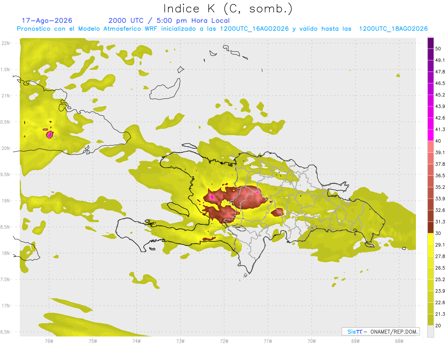Screen dimensions: 448x346
Task: Click the '19N' latitude label
Action: tap(5, 200)
